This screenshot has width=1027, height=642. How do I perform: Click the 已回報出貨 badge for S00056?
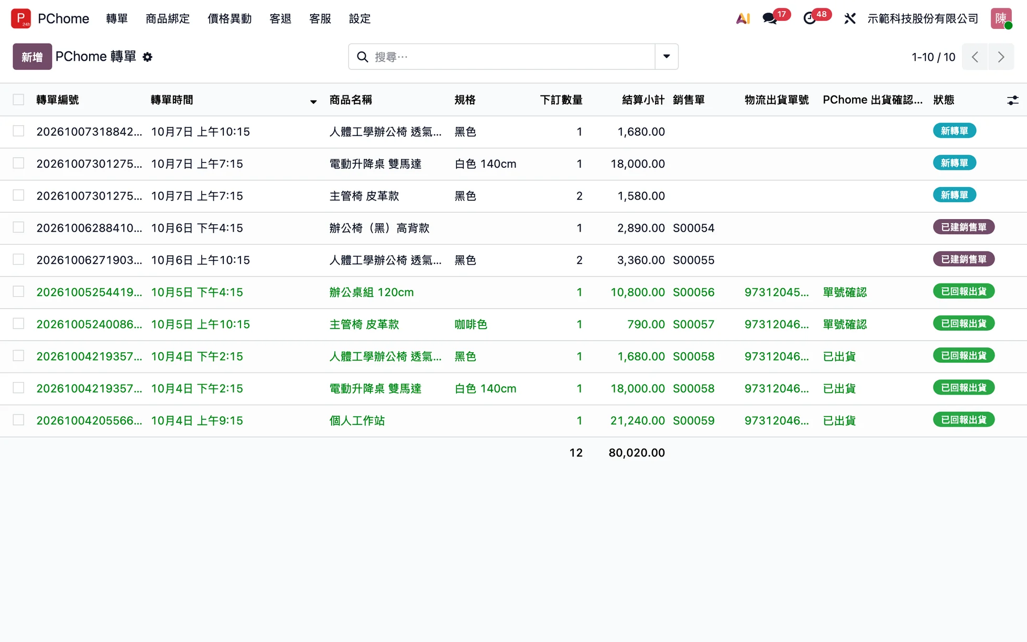click(964, 291)
